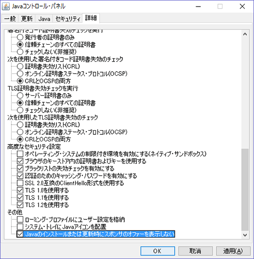This screenshot has height=259, width=254.
Task: Select サーバー証明書のみ radio option
Action: 20,96
